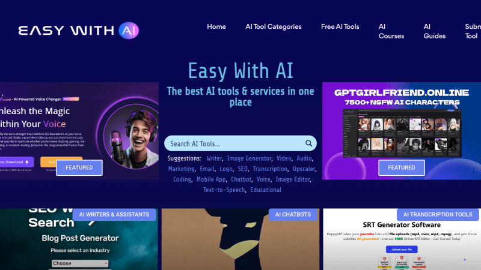The height and width of the screenshot is (270, 481).
Task: Click the Easy With AI logo
Action: [x=79, y=31]
